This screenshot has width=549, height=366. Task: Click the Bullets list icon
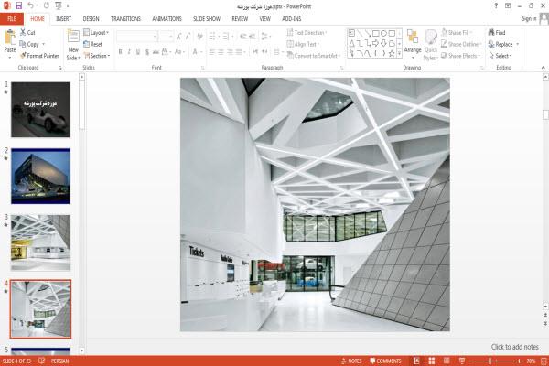coord(212,36)
